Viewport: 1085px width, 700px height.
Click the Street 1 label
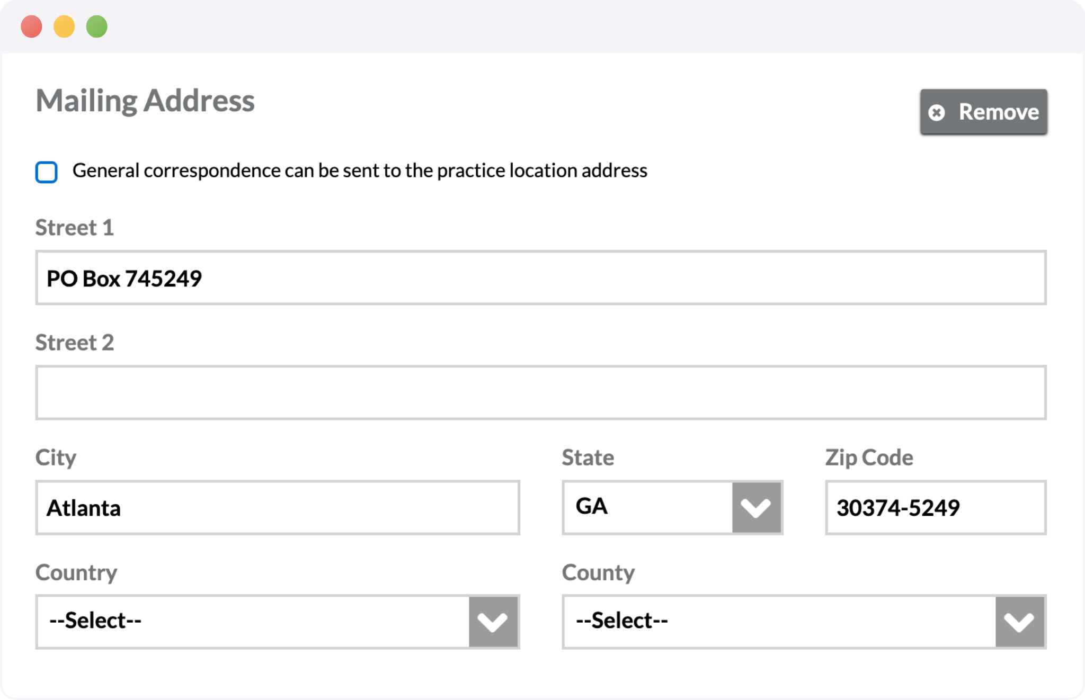click(x=75, y=228)
